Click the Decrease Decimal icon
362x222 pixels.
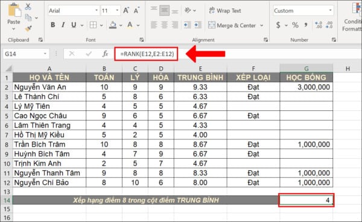pyautogui.click(x=329, y=25)
